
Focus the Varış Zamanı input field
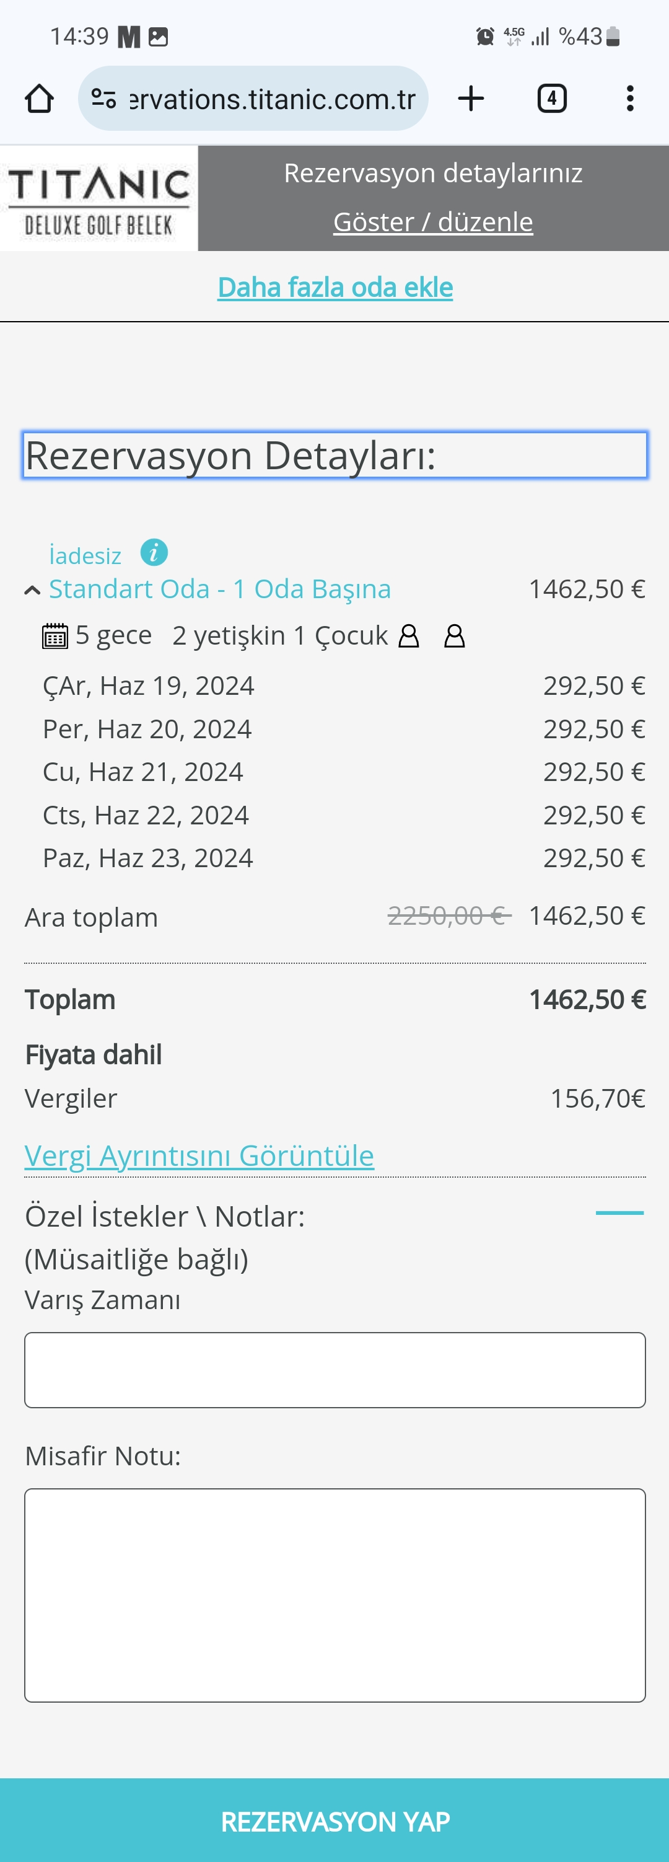[335, 1370]
